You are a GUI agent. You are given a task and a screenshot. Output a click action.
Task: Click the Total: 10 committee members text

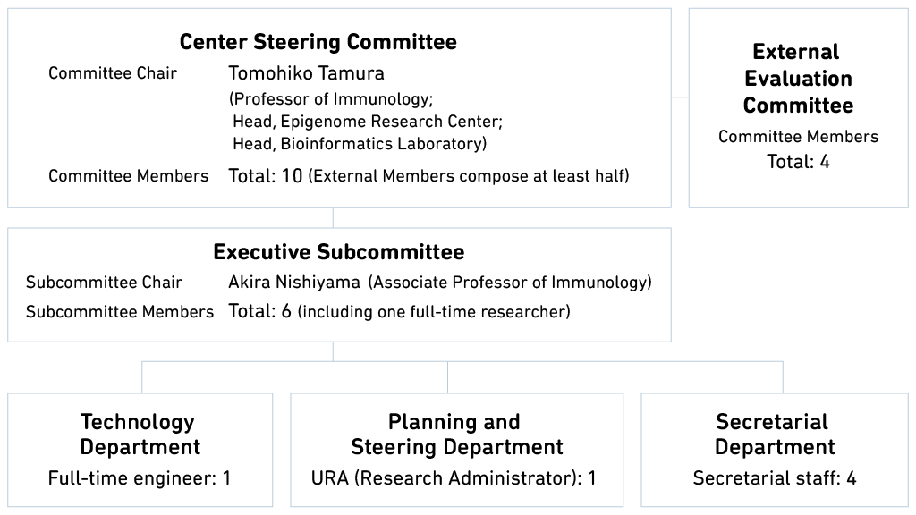266,176
